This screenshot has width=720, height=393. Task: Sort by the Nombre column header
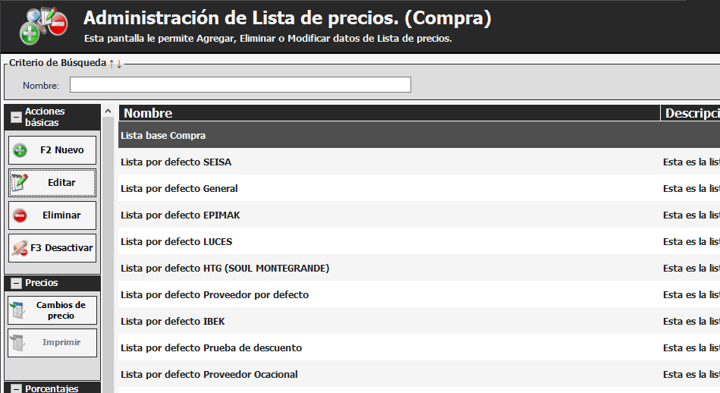point(148,113)
